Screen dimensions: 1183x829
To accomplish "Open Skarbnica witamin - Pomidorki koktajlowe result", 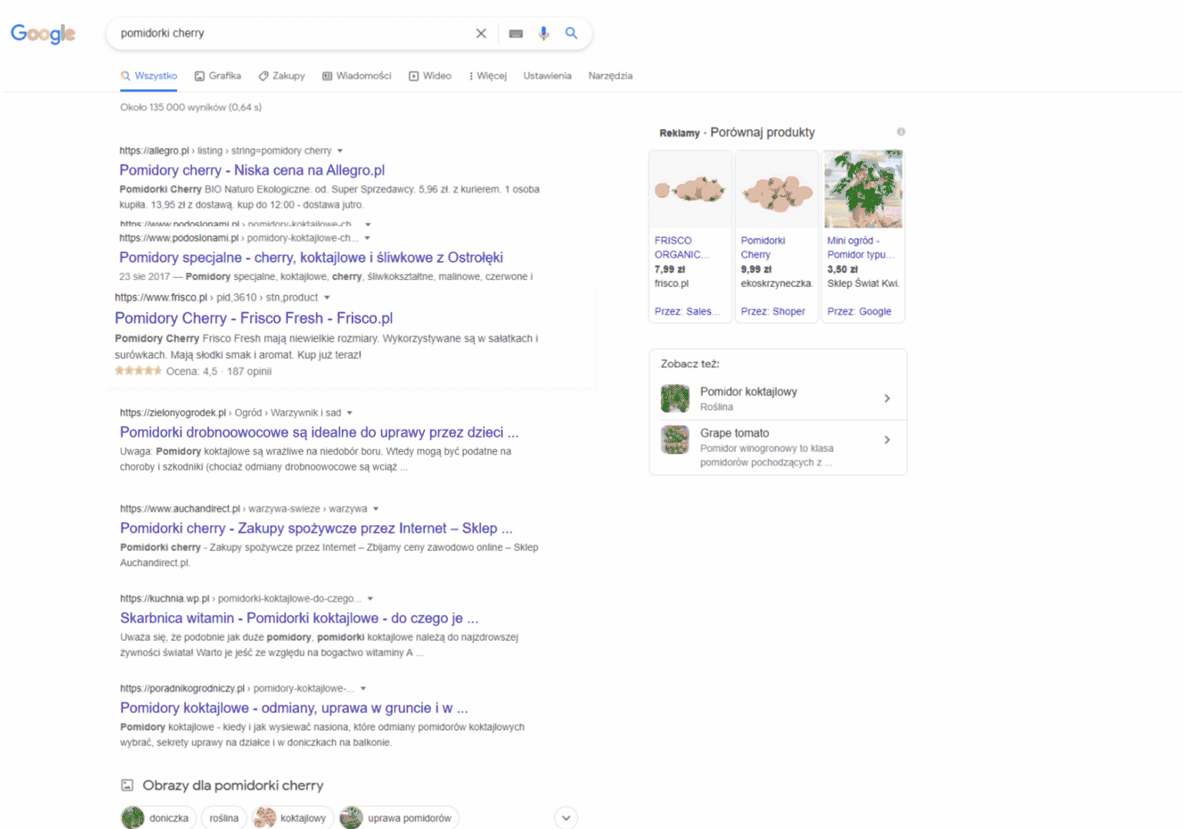I will [299, 619].
